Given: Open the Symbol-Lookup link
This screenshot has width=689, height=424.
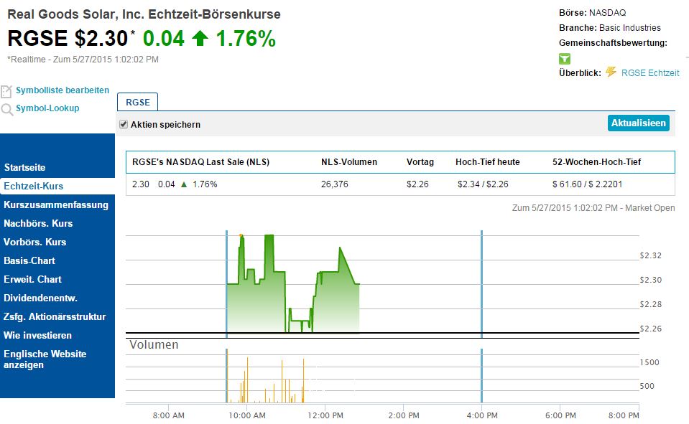Looking at the screenshot, I should click(x=47, y=108).
